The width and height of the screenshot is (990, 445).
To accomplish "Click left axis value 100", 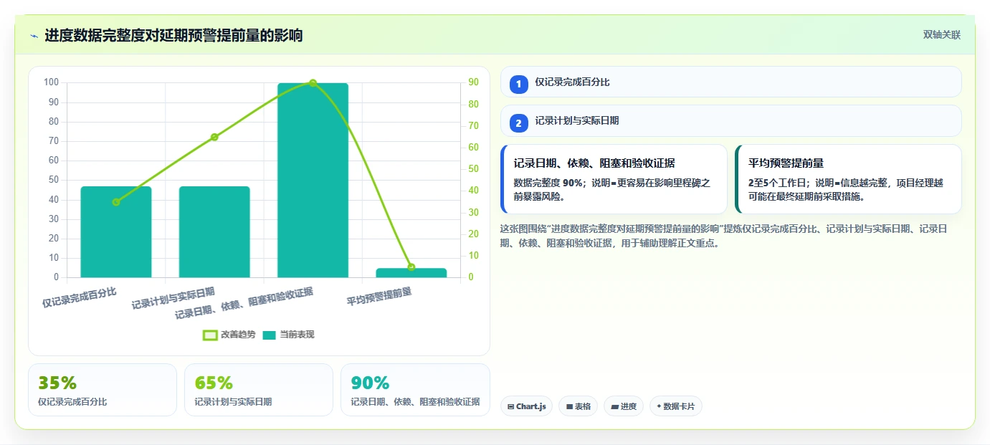I will pos(52,82).
